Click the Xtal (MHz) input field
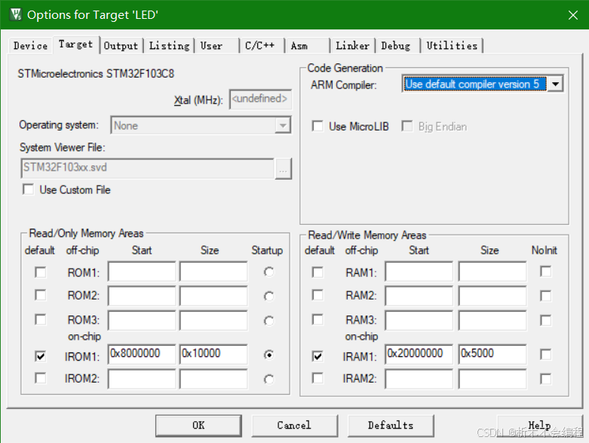Viewport: 589px width, 443px height. 260,99
